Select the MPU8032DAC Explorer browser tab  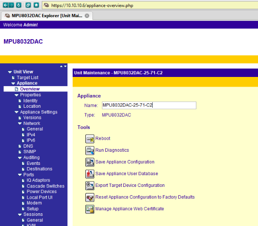47,16
